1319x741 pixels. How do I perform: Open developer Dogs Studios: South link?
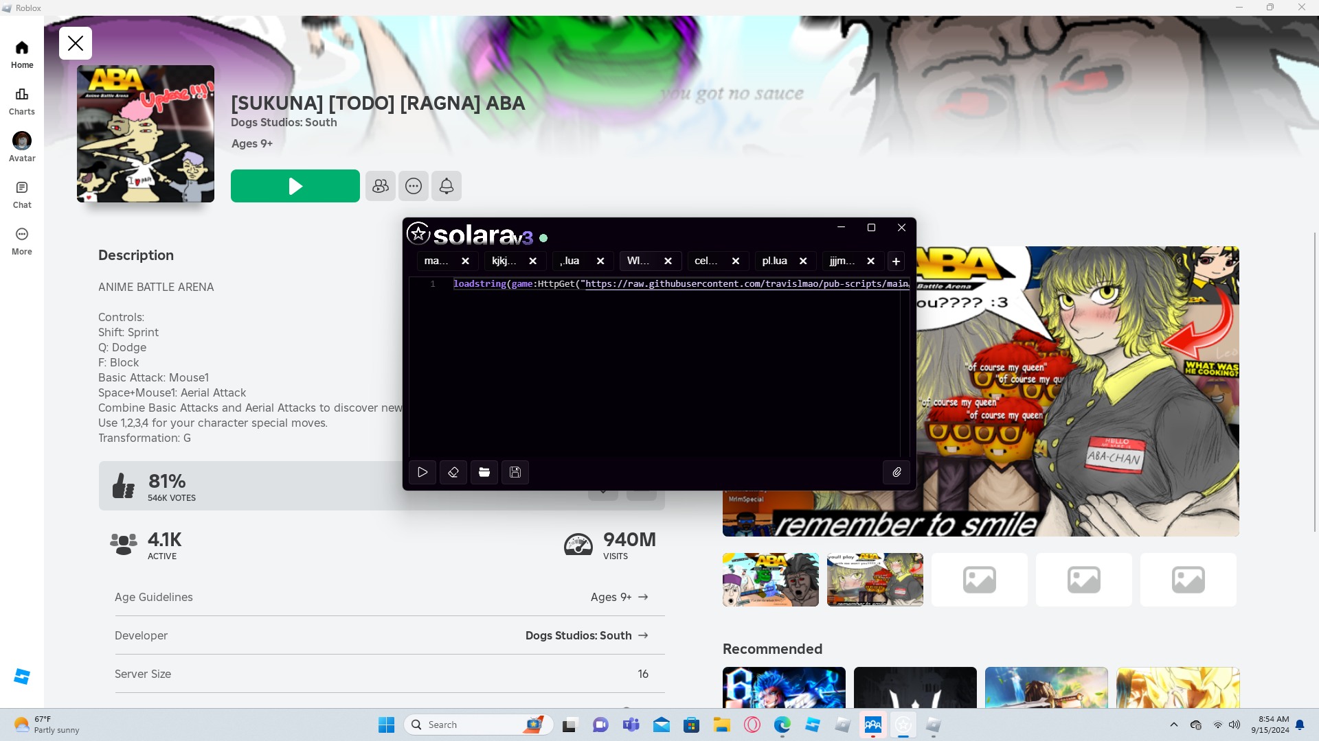click(x=587, y=635)
